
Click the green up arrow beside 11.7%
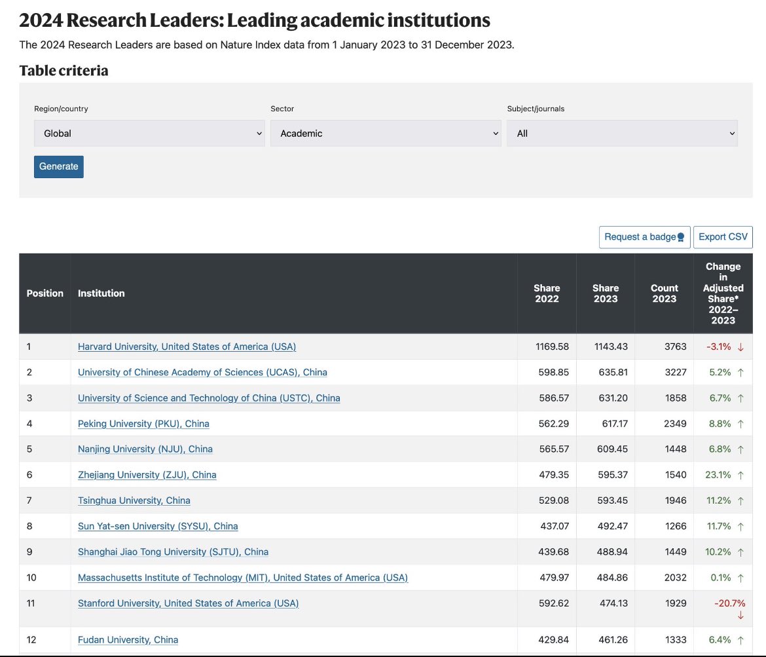coord(740,527)
